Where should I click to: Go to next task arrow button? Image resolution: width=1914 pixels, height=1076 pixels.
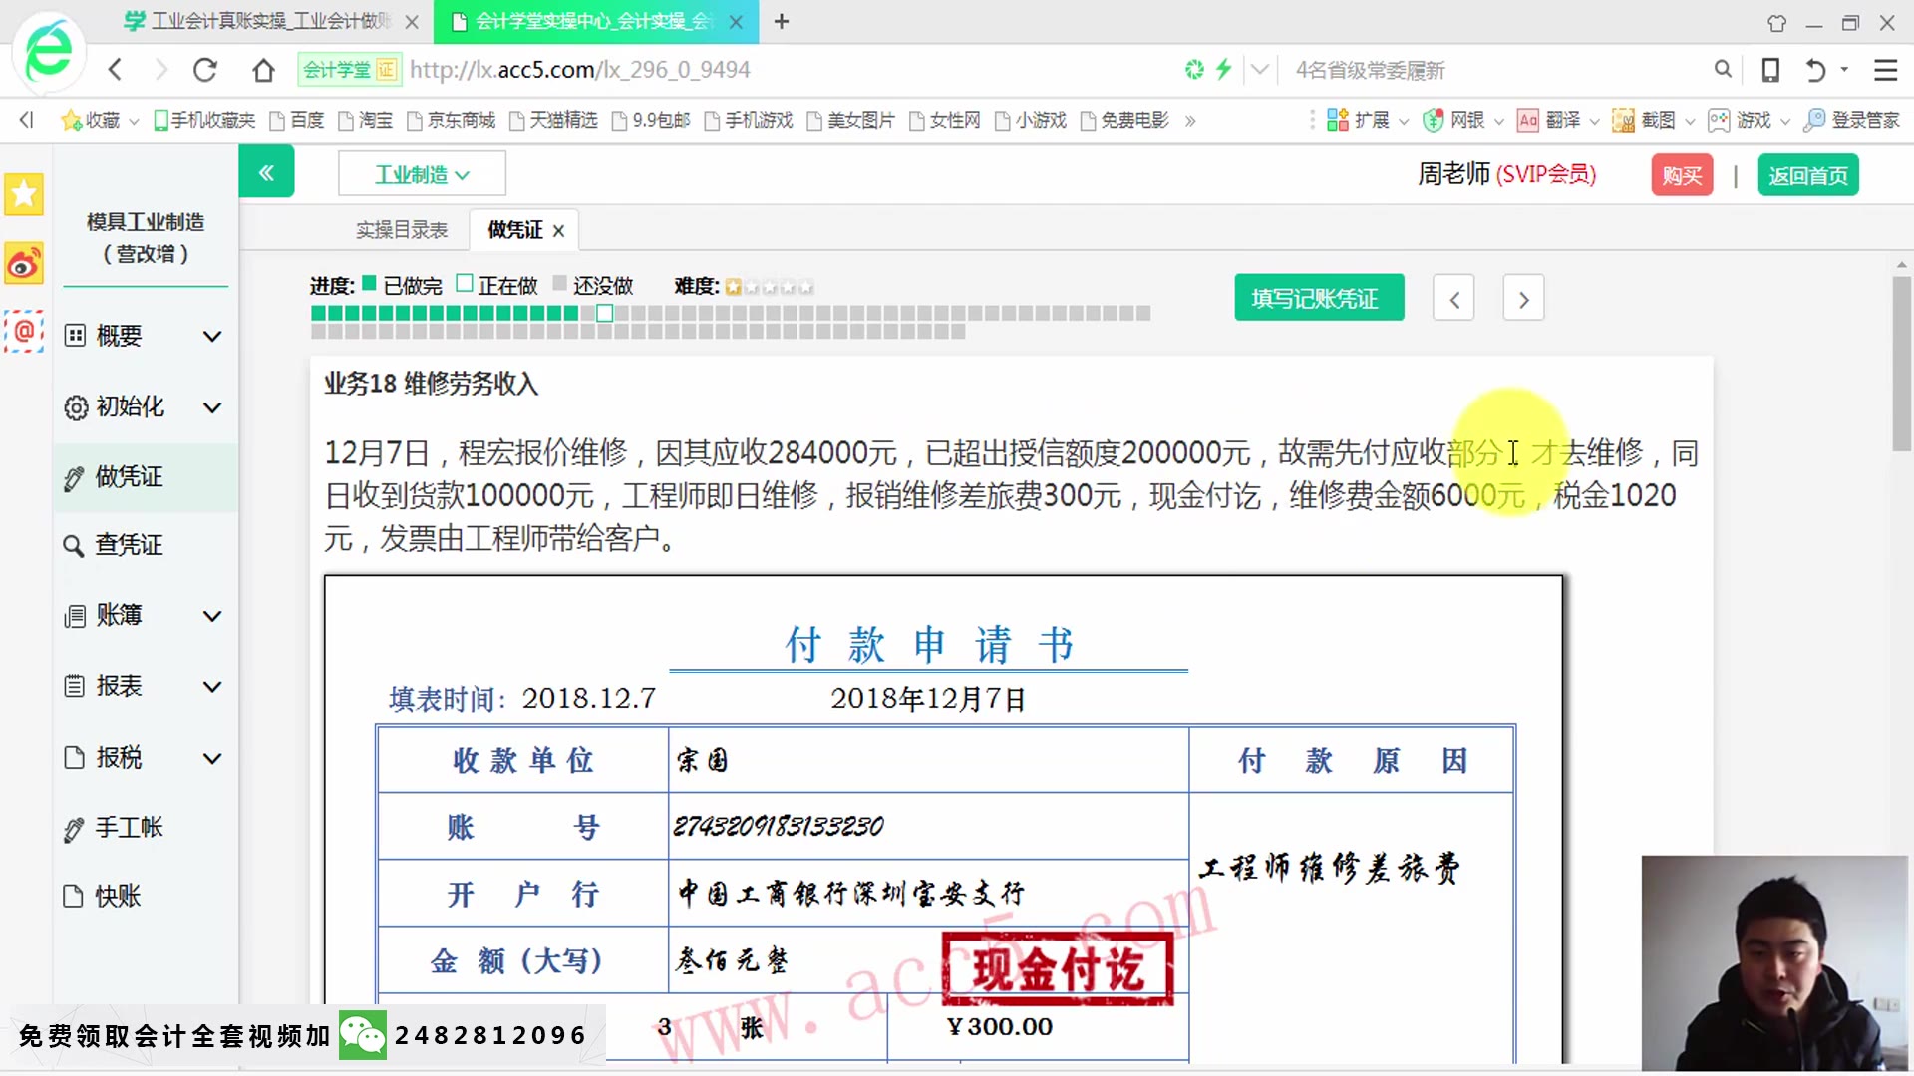point(1523,299)
